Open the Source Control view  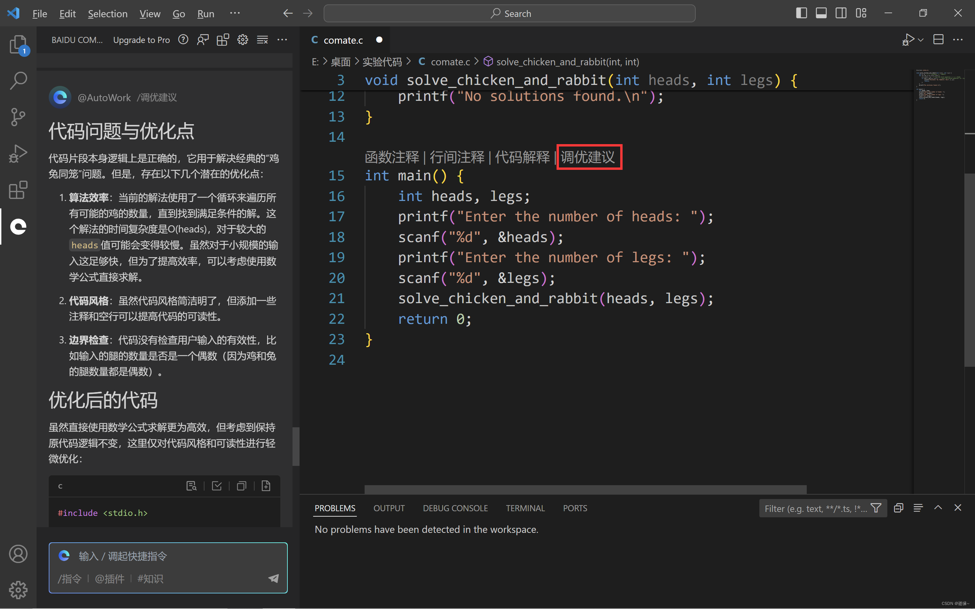(18, 117)
